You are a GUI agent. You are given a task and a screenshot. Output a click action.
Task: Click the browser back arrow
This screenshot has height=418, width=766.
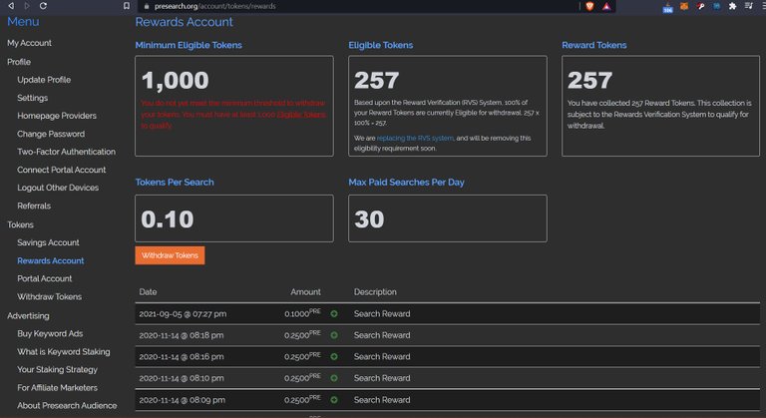coord(11,6)
